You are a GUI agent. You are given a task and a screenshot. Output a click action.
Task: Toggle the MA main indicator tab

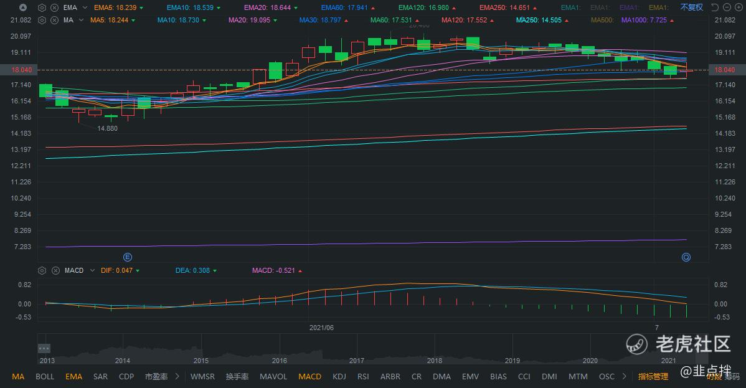[18, 377]
